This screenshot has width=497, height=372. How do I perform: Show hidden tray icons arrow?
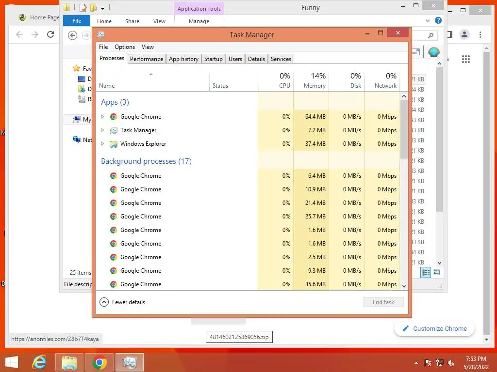point(416,363)
